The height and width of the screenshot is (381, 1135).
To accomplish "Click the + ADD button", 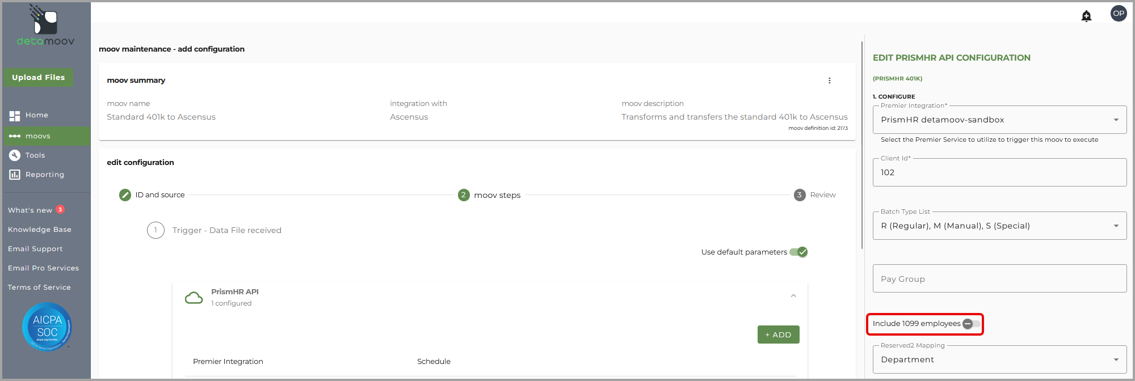I will click(778, 335).
